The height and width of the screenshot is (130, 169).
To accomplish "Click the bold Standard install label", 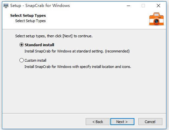I will point(39,45).
